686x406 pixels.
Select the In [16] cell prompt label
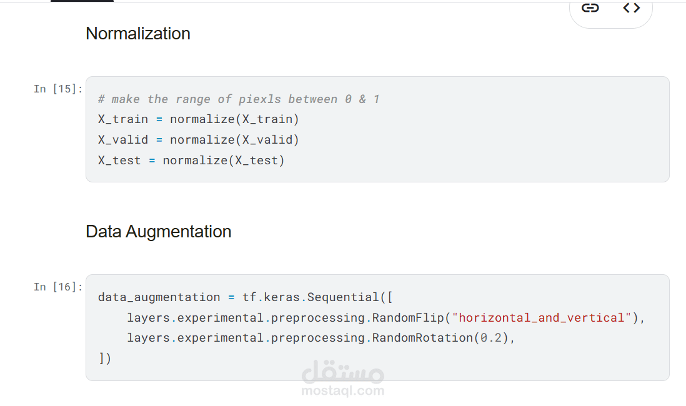57,287
